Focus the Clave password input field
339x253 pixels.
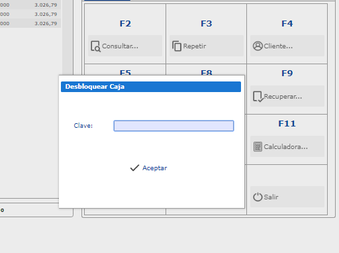tap(173, 126)
